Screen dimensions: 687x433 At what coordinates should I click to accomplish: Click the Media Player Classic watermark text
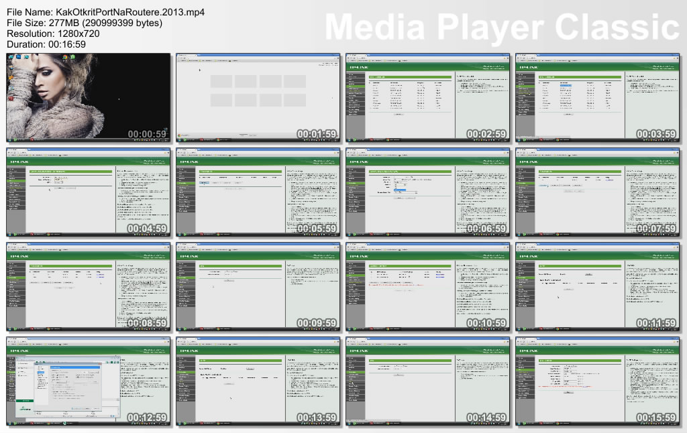(502, 27)
